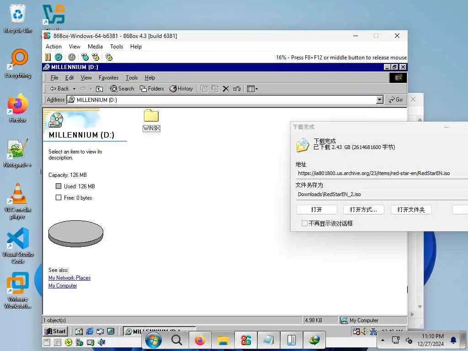Click the Go button beside the address bar
The image size is (468, 351).
pos(395,100)
